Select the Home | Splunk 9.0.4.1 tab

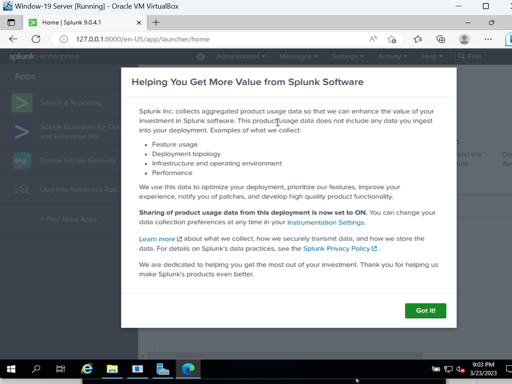[85, 22]
